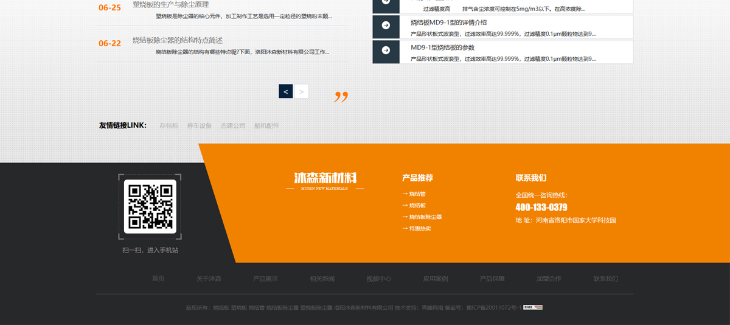This screenshot has width=730, height=325.
Task: Click the orange quotation mark icon
Action: [341, 97]
